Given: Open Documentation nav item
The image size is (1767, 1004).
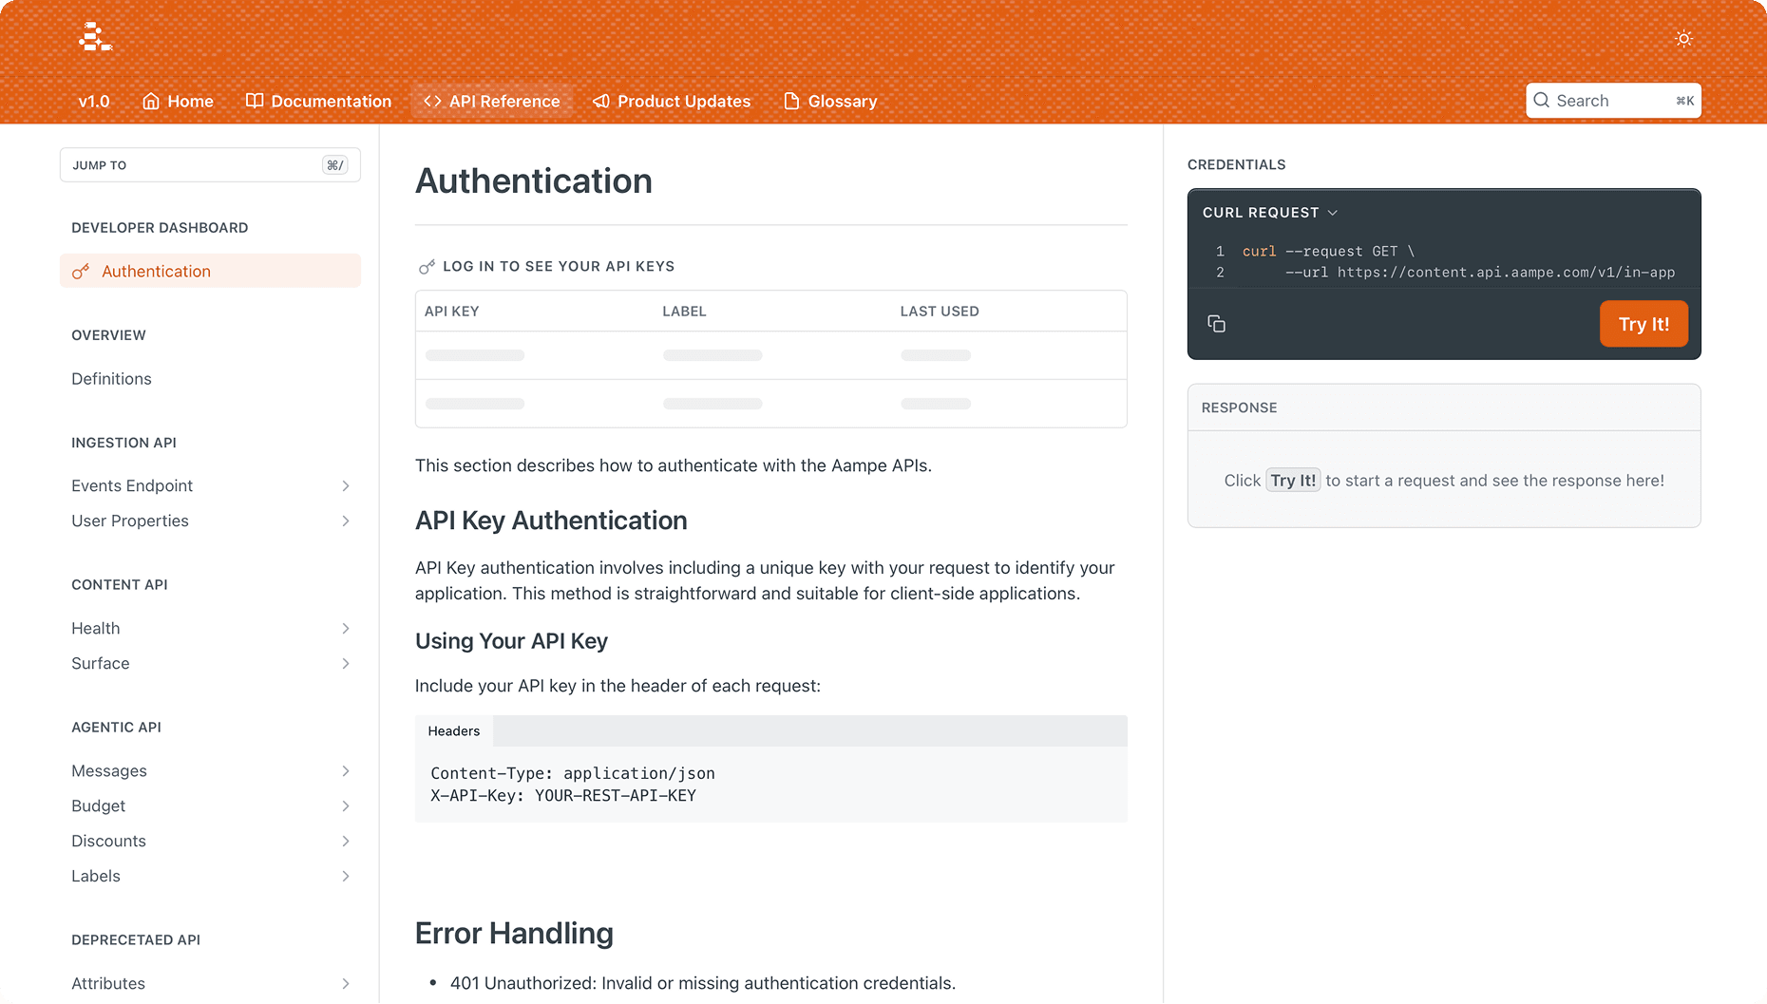Looking at the screenshot, I should pyautogui.click(x=318, y=101).
